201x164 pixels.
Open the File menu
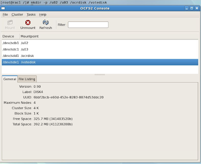click(5, 15)
